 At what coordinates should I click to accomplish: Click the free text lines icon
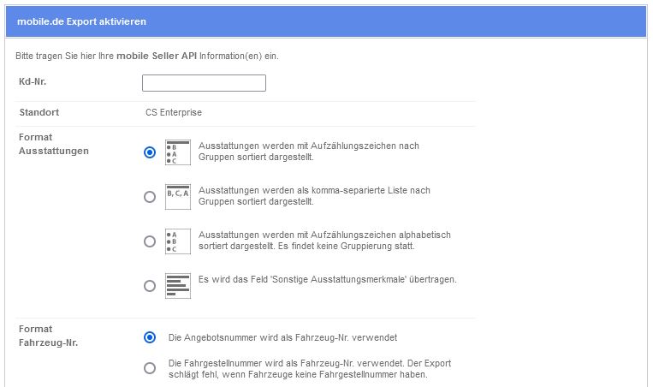[x=178, y=286]
